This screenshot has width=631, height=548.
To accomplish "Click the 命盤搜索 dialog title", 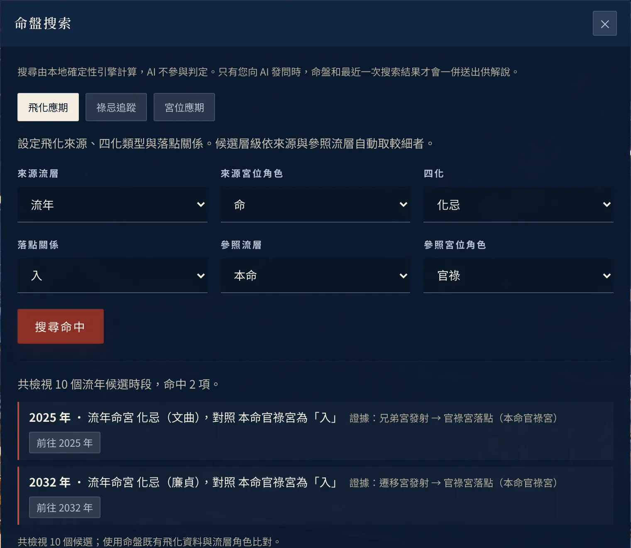I will coord(43,23).
